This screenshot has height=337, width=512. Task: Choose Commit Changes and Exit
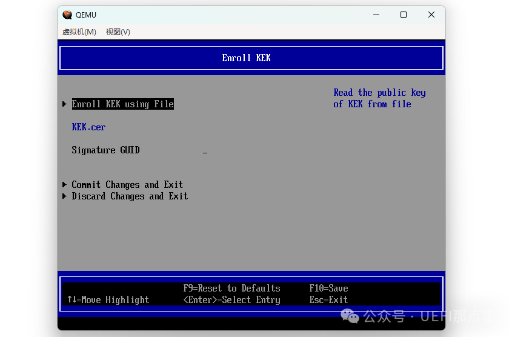pyautogui.click(x=127, y=185)
